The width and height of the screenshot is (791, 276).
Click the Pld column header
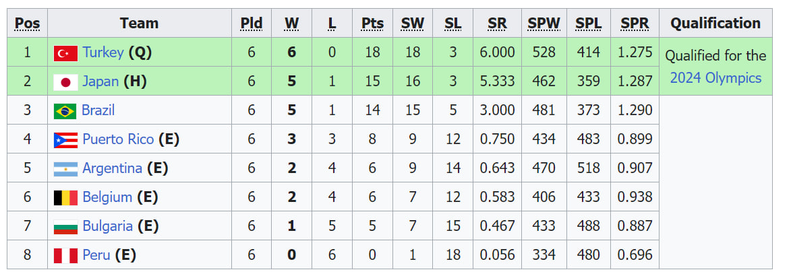pos(252,23)
